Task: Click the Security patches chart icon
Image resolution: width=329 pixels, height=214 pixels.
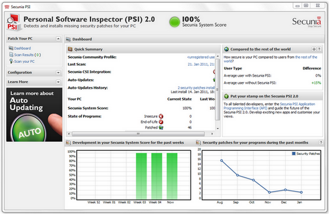Action: [x=198, y=143]
